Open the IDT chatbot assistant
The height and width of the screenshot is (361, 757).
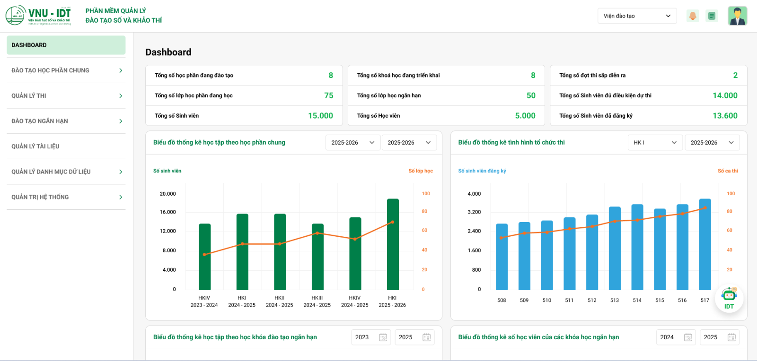[x=729, y=299]
